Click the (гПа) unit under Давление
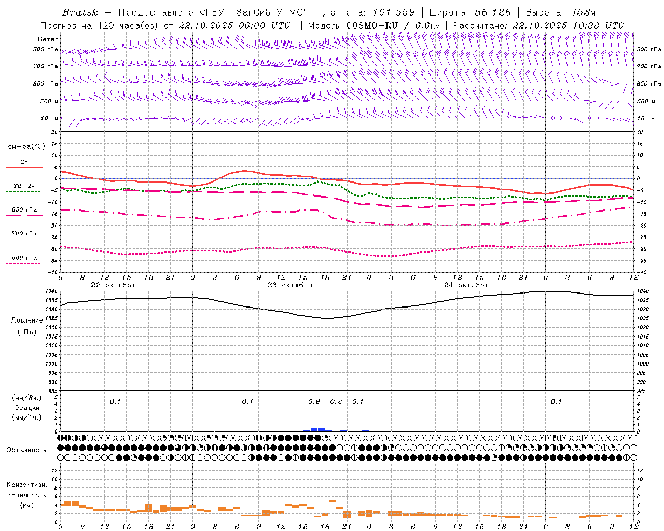The width and height of the screenshot is (664, 531). tap(27, 332)
